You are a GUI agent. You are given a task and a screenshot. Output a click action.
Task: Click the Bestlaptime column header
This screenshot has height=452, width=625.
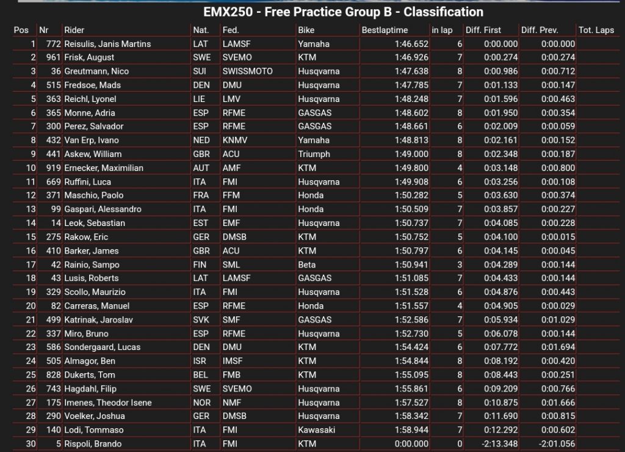[385, 30]
